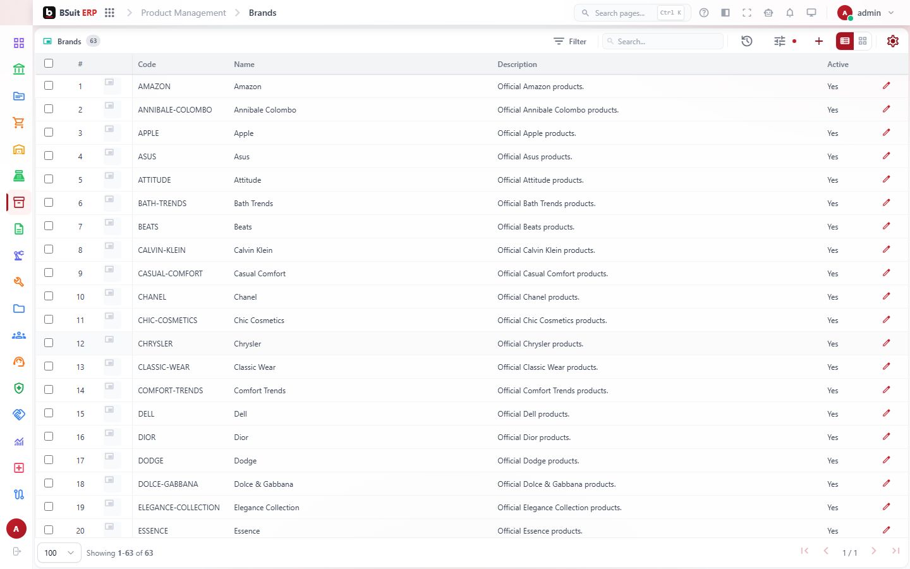Open the dashboard grid icon in the sidebar
The width and height of the screenshot is (910, 569).
click(19, 43)
